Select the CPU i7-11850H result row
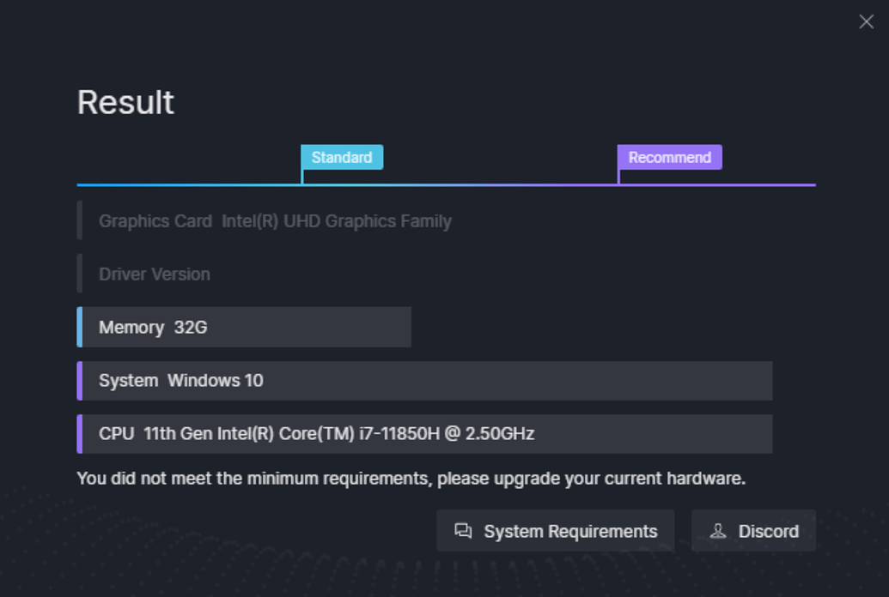 (x=425, y=434)
